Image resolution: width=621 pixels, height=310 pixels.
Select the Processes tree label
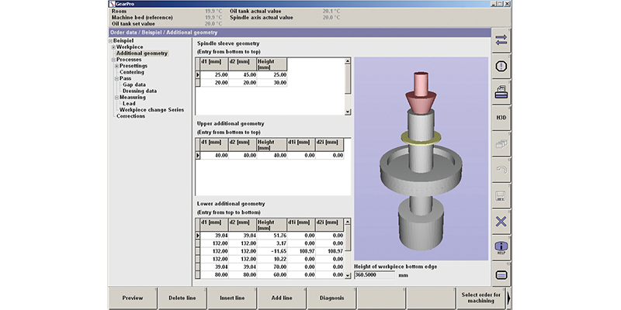[129, 60]
